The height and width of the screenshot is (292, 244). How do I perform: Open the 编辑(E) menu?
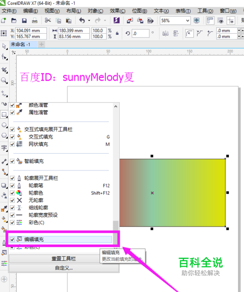pos(31,11)
